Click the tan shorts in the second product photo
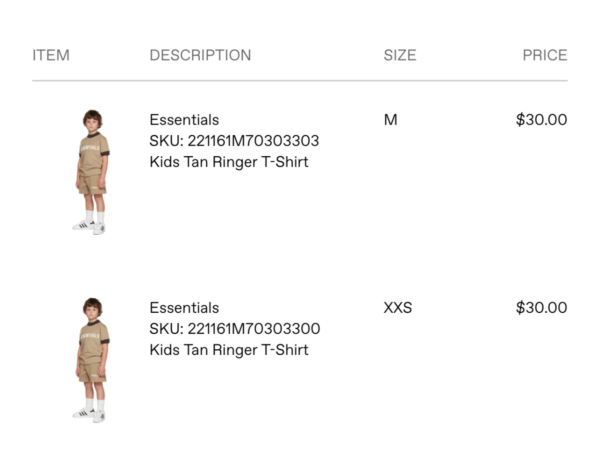600x469 pixels. click(x=92, y=373)
